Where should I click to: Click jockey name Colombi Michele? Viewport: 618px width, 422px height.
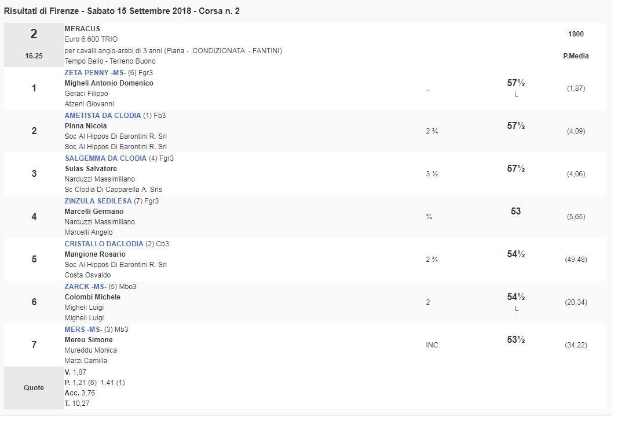(93, 297)
